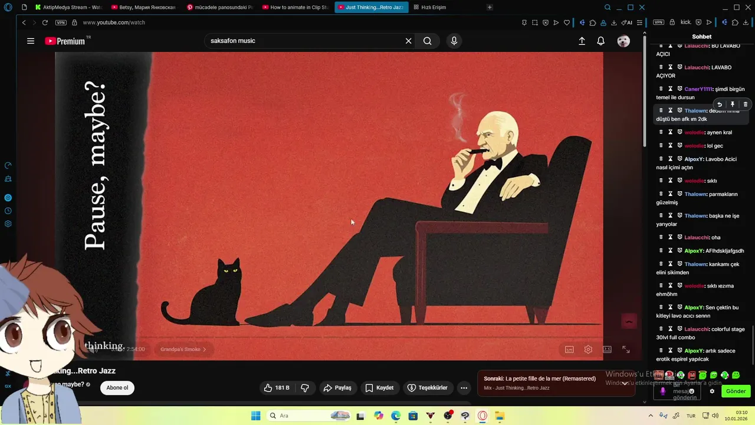Toggle theater mode on the player
Viewport: 755px width, 425px height.
[x=607, y=349]
